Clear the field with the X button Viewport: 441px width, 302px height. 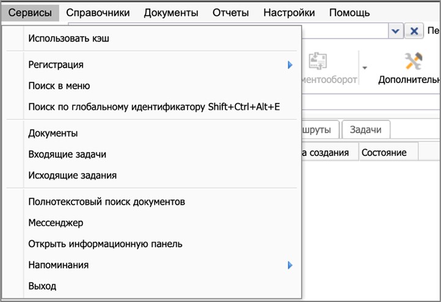click(x=414, y=31)
